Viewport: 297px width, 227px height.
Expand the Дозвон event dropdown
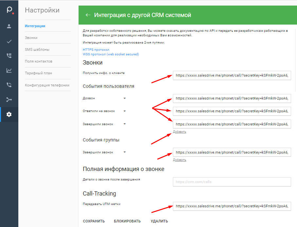[x=124, y=98]
